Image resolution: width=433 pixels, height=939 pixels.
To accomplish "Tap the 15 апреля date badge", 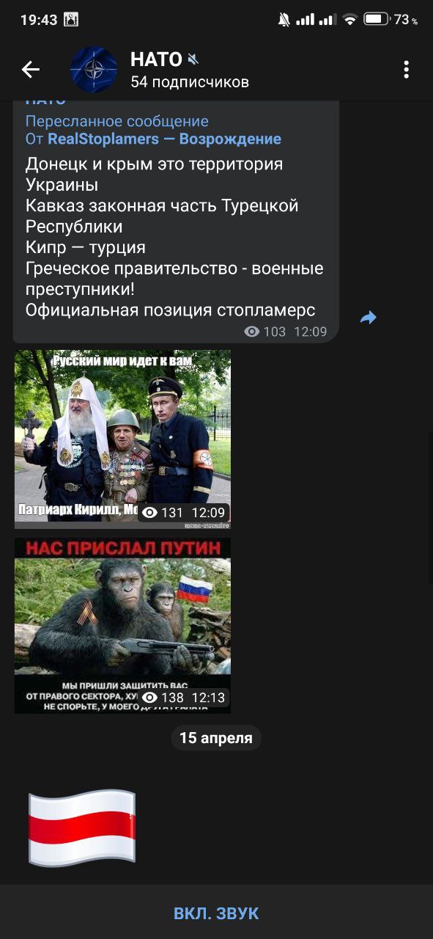I will coord(216,738).
